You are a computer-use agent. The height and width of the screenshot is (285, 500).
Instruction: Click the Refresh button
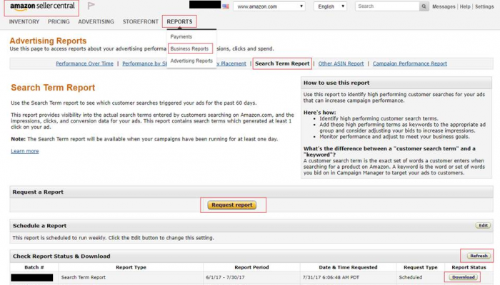(x=479, y=256)
